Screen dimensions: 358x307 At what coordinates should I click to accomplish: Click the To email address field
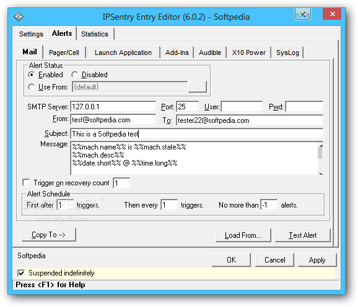[250, 120]
